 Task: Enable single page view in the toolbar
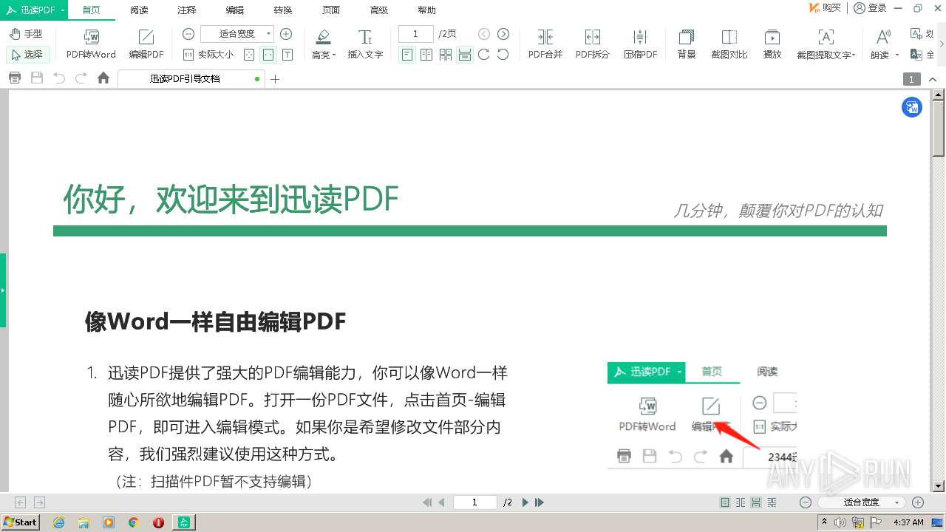407,54
